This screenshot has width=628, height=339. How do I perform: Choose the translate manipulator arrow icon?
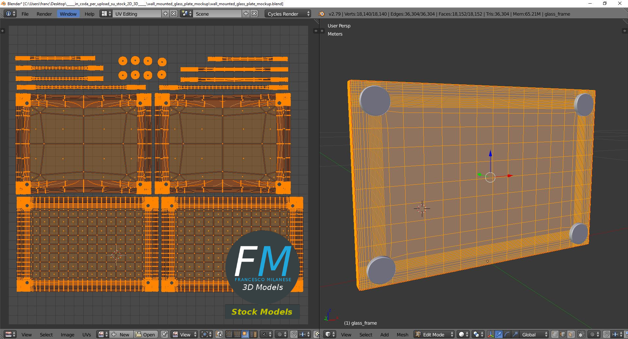(x=498, y=334)
